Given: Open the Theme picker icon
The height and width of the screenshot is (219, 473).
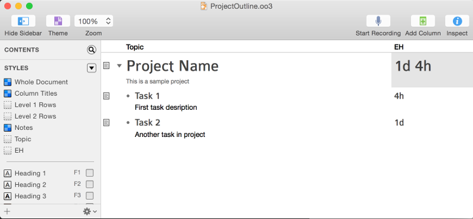Looking at the screenshot, I should pos(58,21).
